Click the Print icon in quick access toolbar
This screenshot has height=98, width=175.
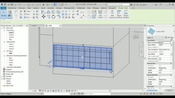click(29, 5)
